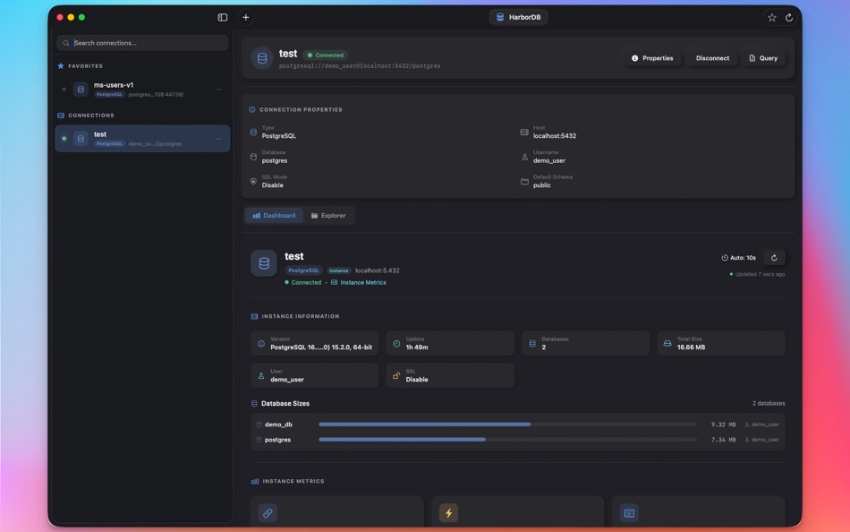
Task: Click the lightning bolt metrics card icon
Action: click(448, 512)
